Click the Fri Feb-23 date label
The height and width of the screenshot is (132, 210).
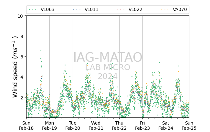pyautogui.click(x=142, y=126)
